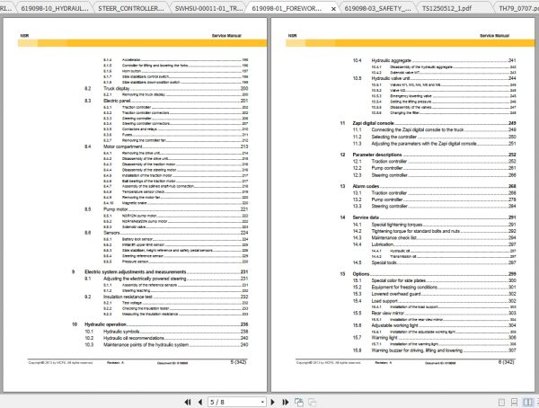539x408 pixels.
Task: Click 'Lubrication' entry 14.4
Action: [383, 244]
